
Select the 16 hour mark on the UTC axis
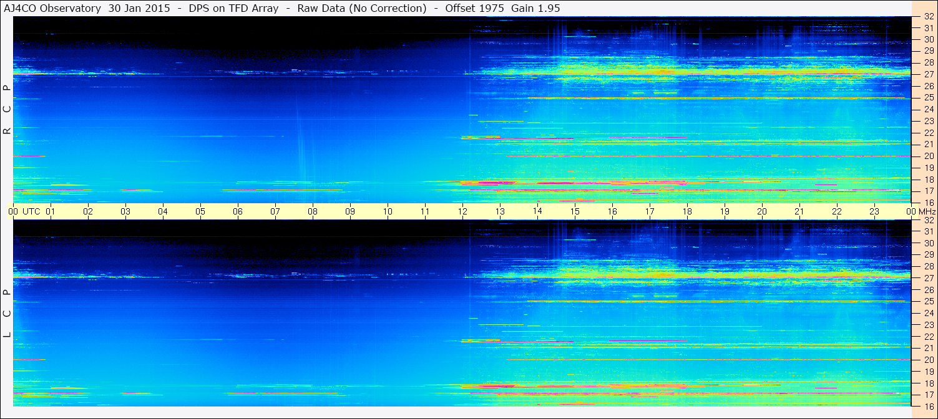pyautogui.click(x=612, y=211)
